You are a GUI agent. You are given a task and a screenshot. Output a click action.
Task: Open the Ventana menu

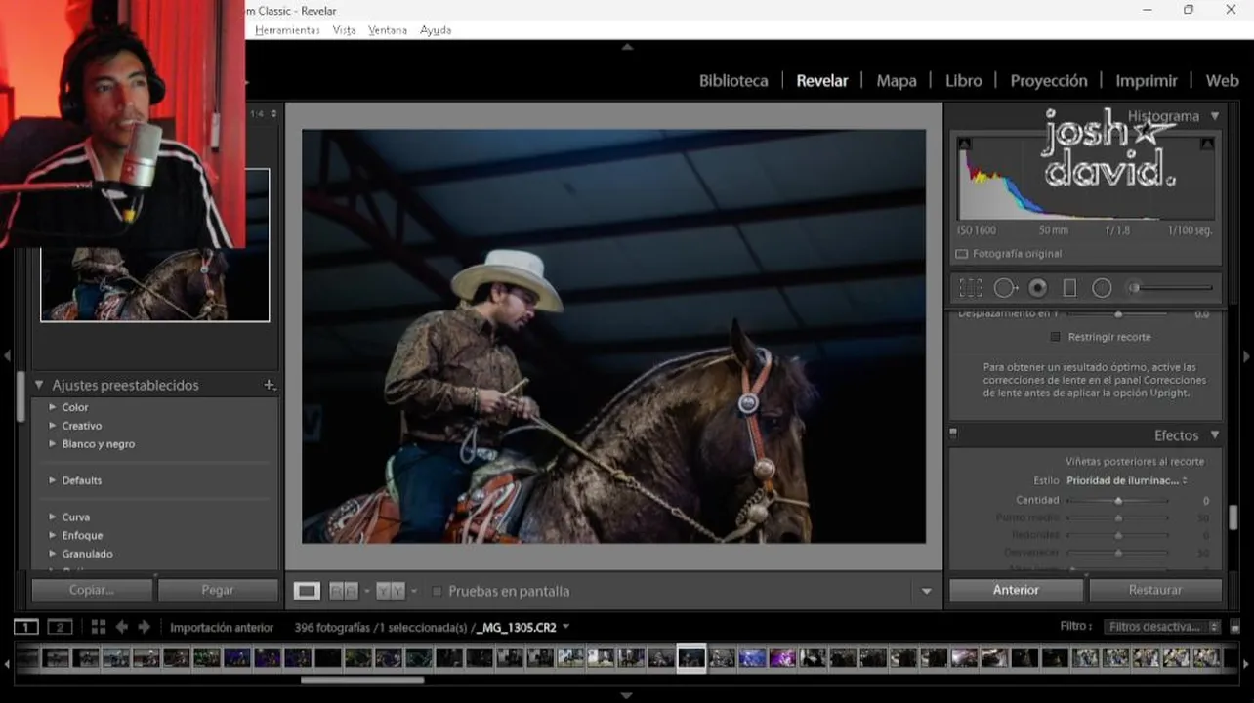pos(388,30)
